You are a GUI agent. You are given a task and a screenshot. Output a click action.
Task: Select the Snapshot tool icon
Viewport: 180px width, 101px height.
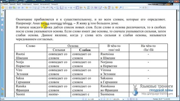pyautogui.click(x=96, y=8)
